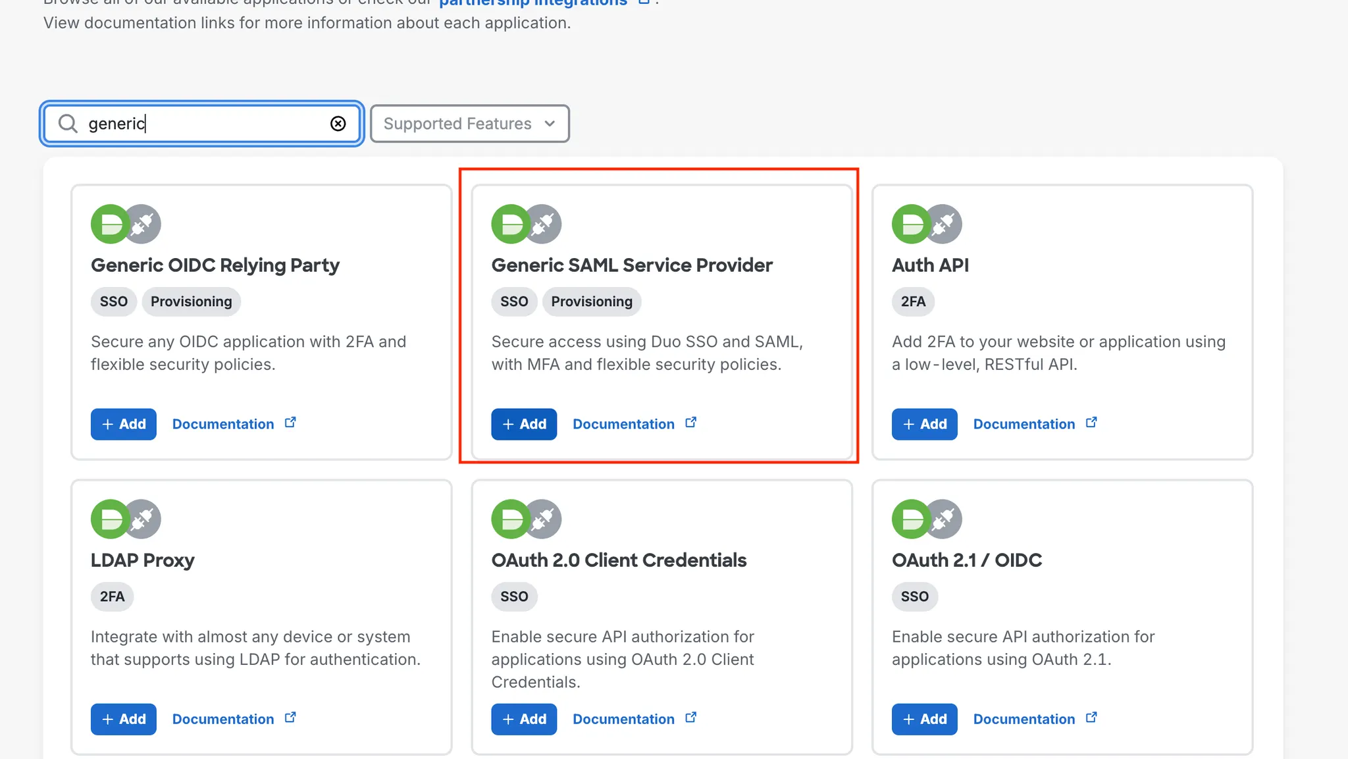Add the Generic OIDC Relying Party application
Screen dimensions: 1348x759
[x=124, y=424]
